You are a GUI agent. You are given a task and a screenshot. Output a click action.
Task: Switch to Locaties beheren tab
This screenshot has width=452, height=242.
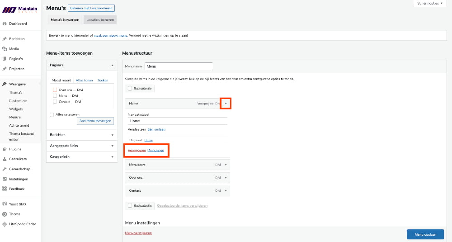click(x=100, y=20)
